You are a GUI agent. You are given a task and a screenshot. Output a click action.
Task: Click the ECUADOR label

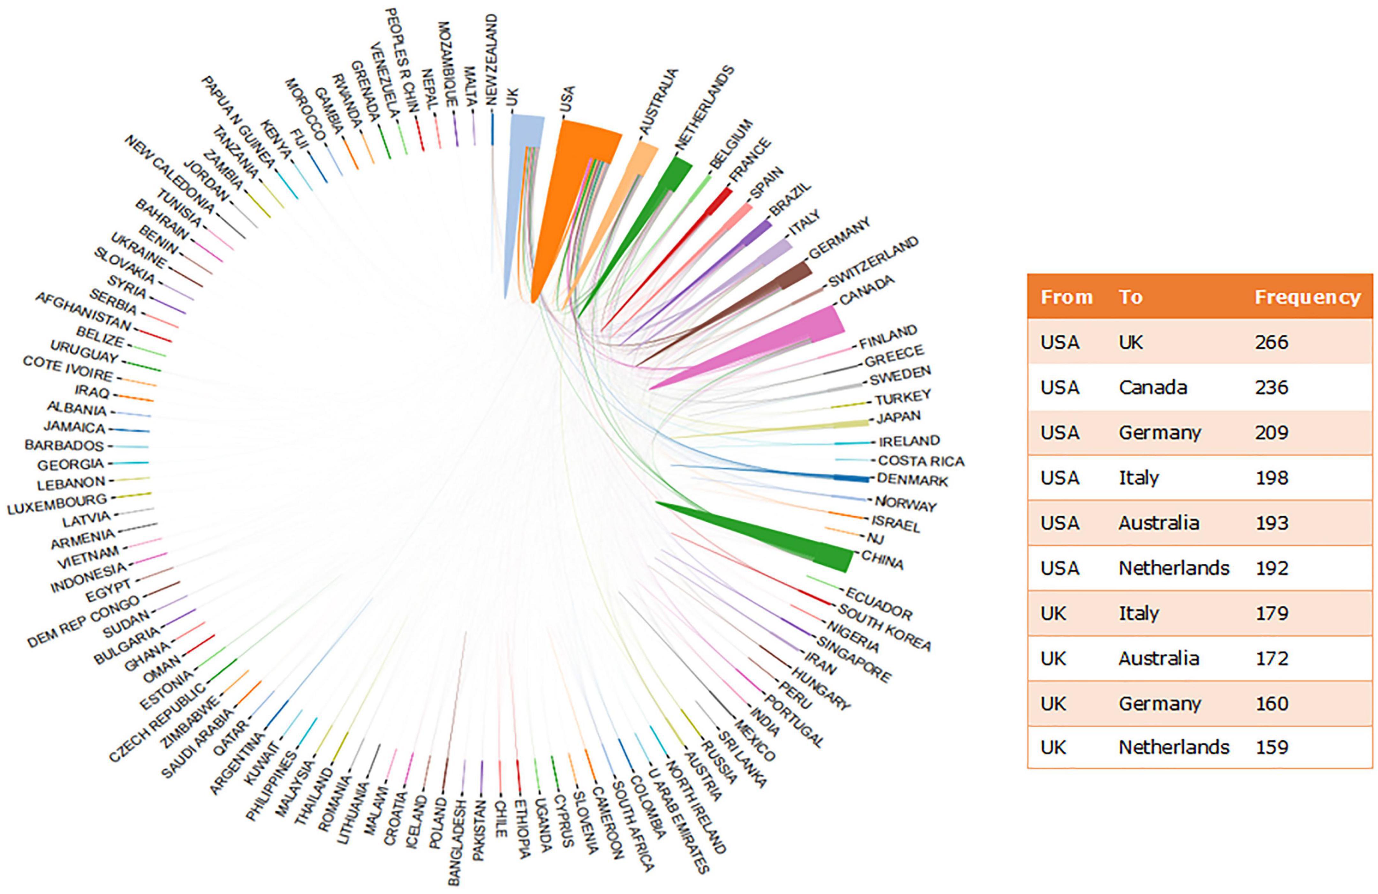tap(879, 604)
